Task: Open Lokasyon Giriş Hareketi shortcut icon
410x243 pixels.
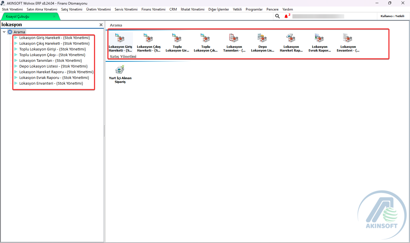Action: point(120,42)
